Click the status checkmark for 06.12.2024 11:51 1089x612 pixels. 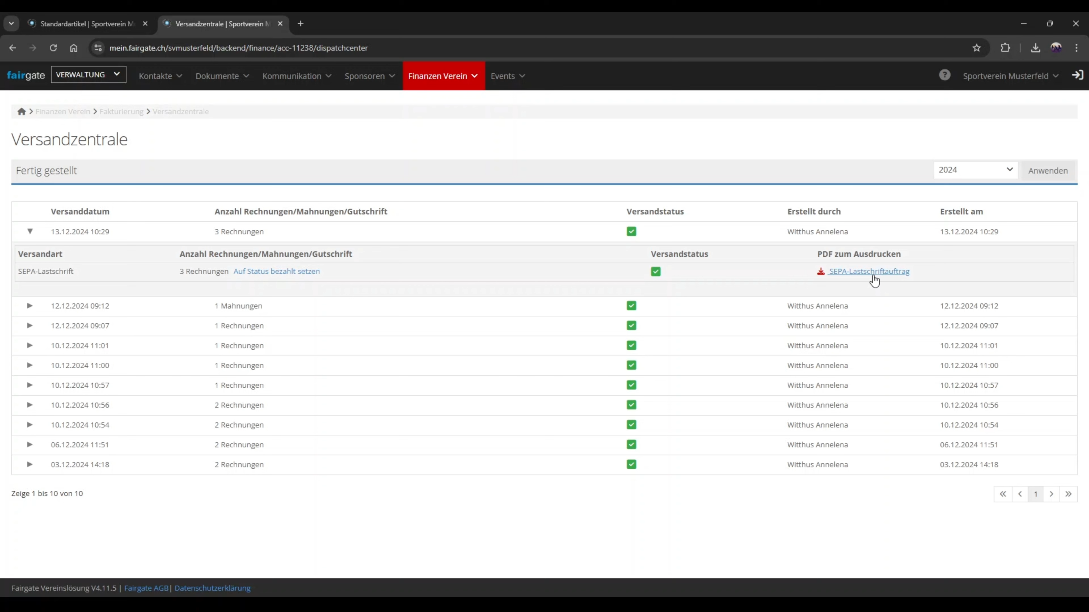[x=632, y=445]
